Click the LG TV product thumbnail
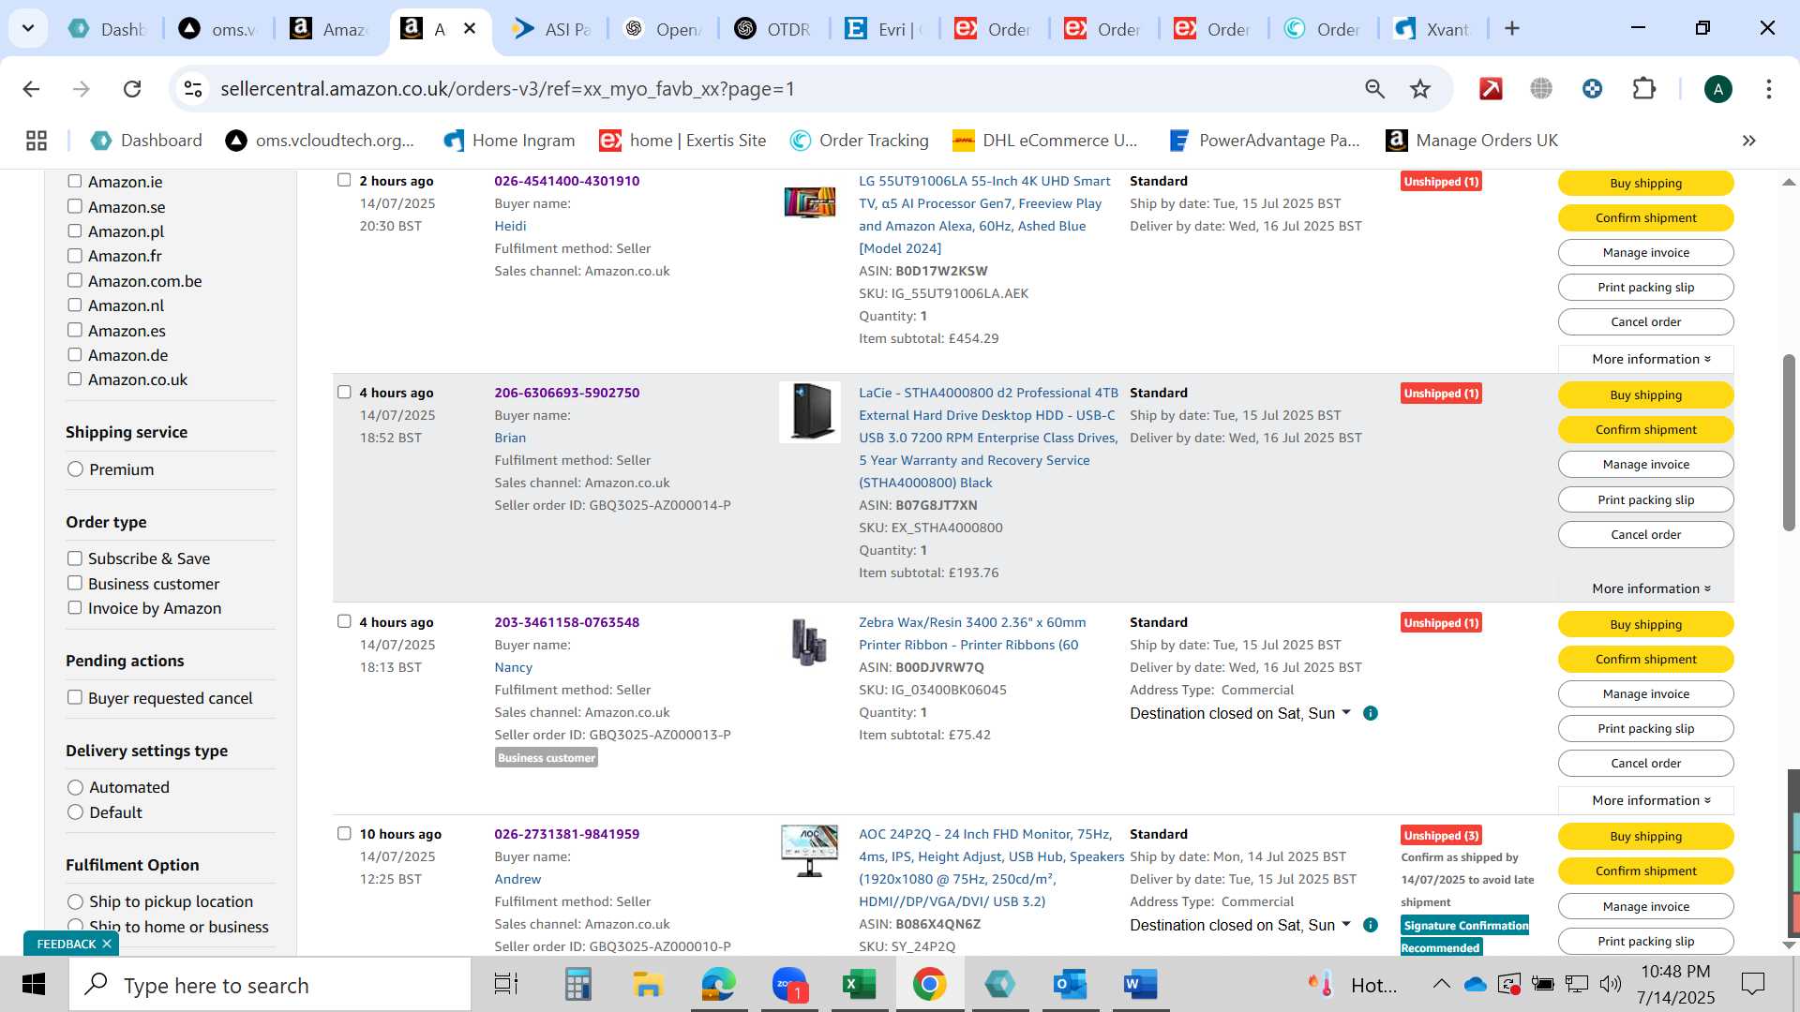The width and height of the screenshot is (1800, 1012). [809, 201]
